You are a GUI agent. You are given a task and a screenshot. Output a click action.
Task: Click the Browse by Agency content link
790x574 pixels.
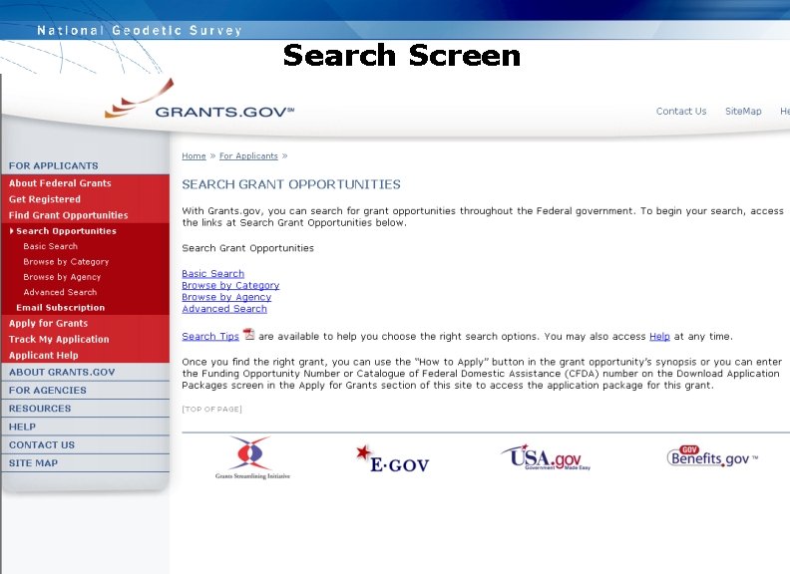click(x=226, y=297)
